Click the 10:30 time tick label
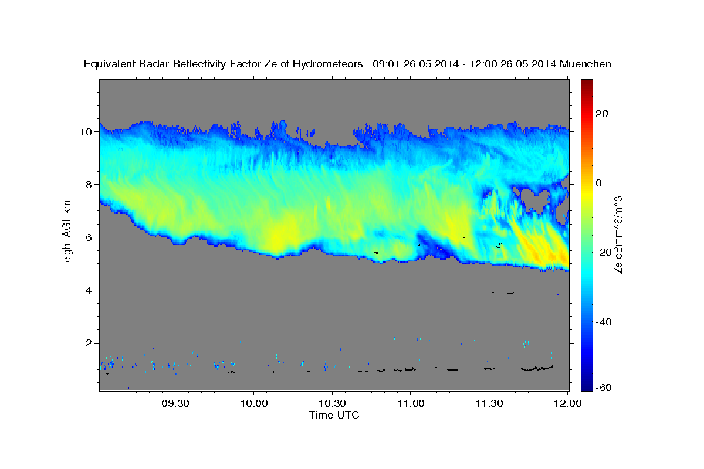 [x=332, y=404]
